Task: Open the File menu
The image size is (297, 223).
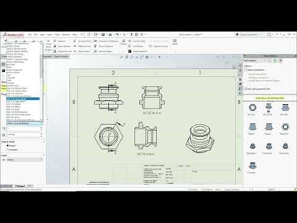Action: (30, 35)
